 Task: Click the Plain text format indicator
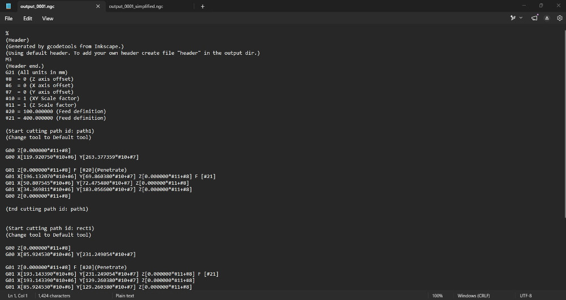[125, 295]
